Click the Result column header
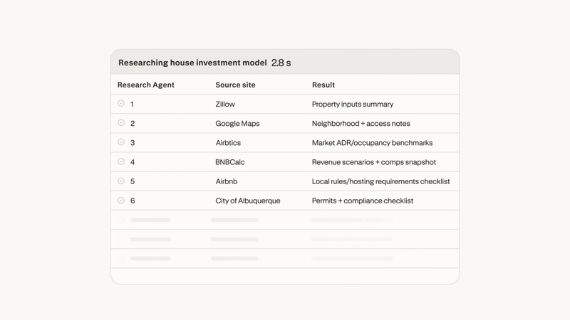This screenshot has width=570, height=320. pos(323,85)
